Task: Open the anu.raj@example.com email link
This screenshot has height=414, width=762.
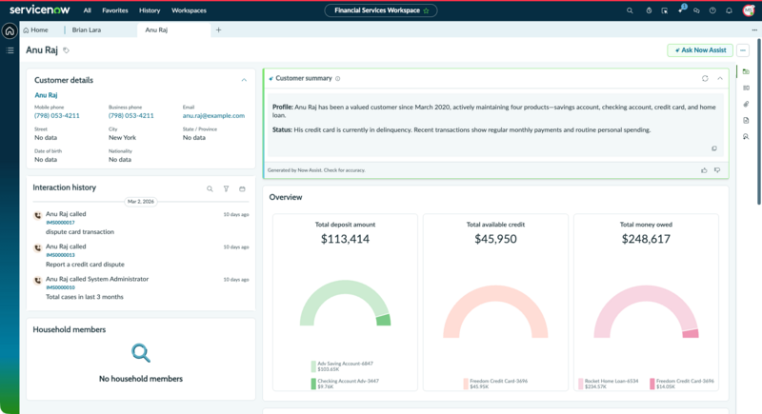Action: [213, 115]
